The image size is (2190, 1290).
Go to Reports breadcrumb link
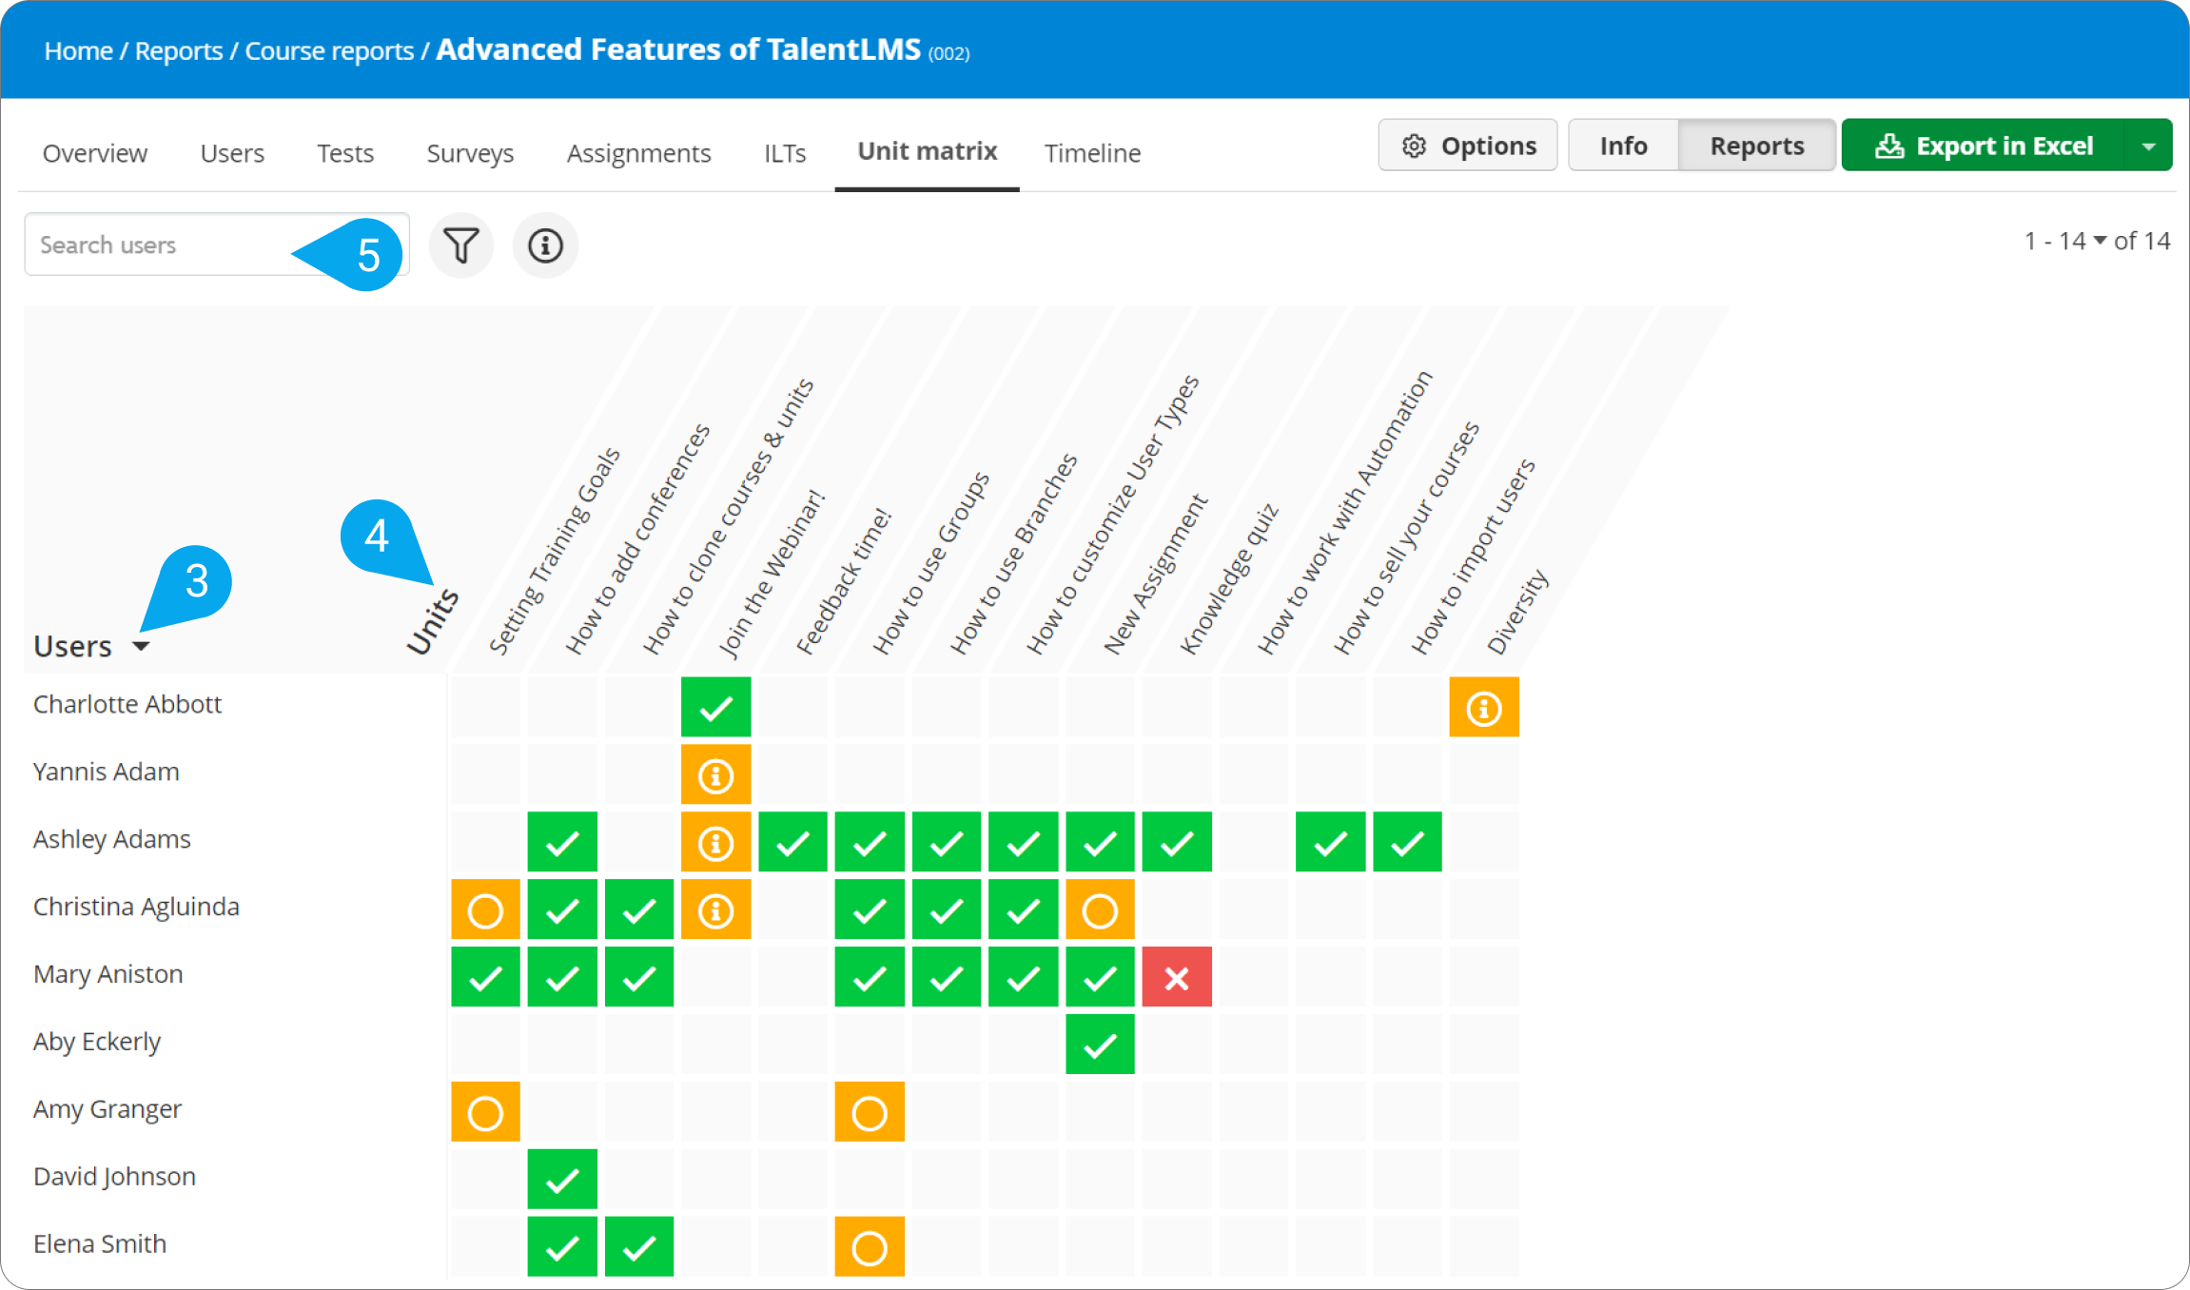179,50
